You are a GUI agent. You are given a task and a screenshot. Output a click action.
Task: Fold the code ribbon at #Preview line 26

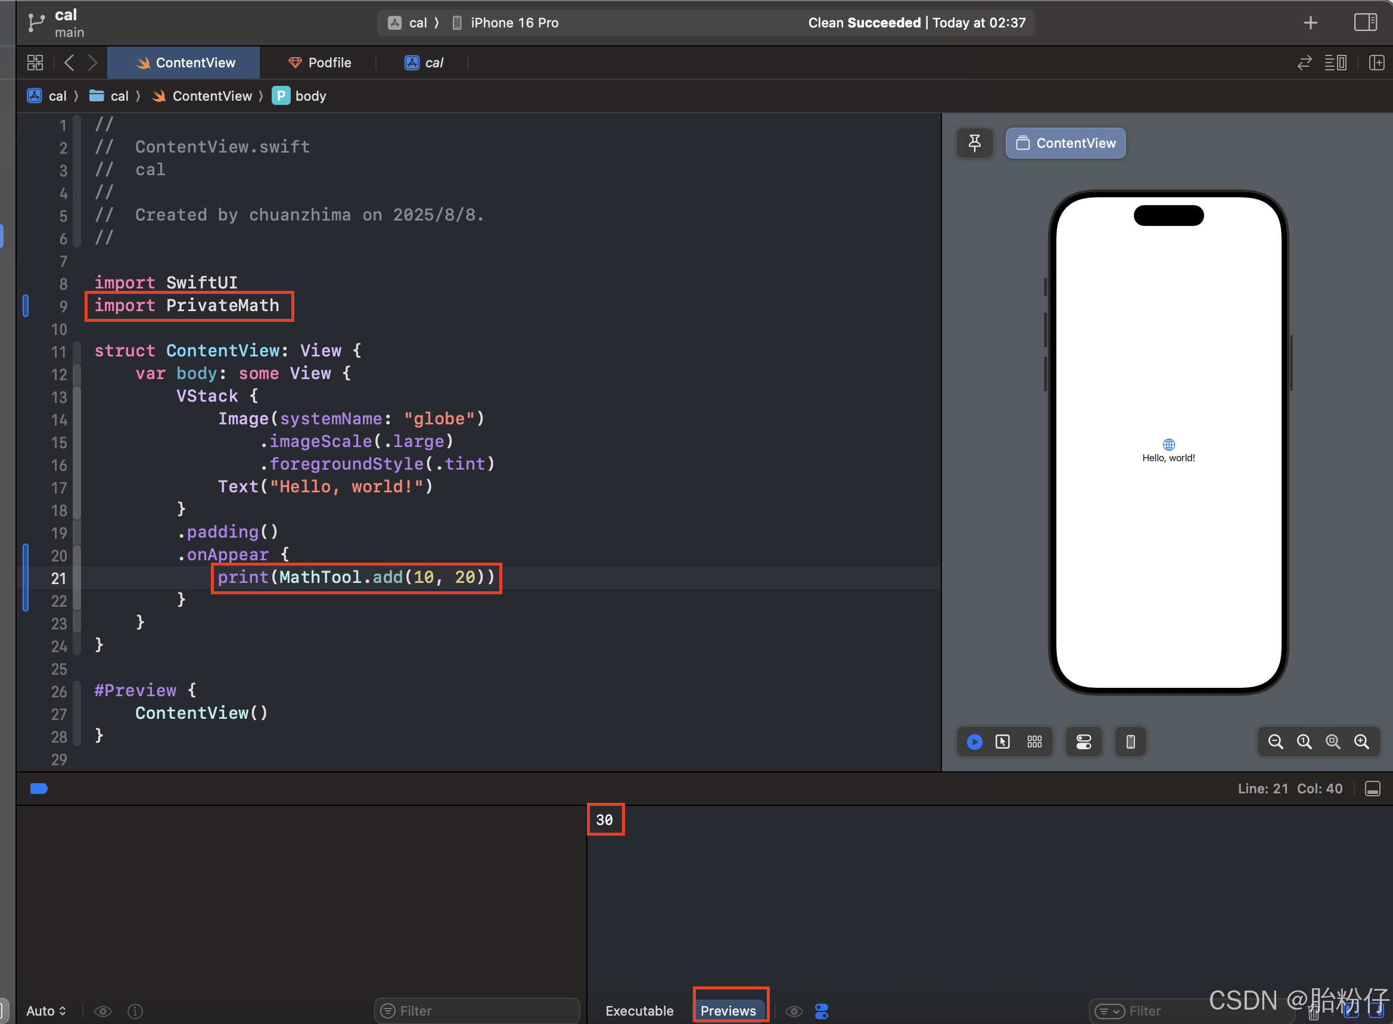[x=77, y=691]
